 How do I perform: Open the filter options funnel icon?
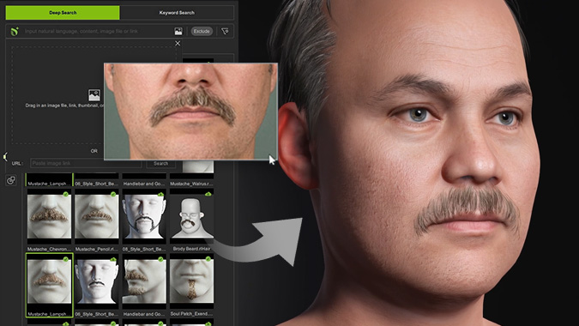[x=225, y=32]
